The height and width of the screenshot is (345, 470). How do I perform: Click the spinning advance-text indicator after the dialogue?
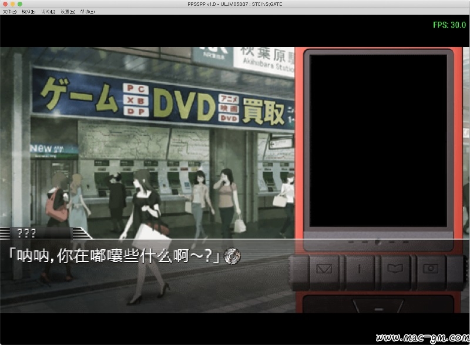click(x=232, y=256)
